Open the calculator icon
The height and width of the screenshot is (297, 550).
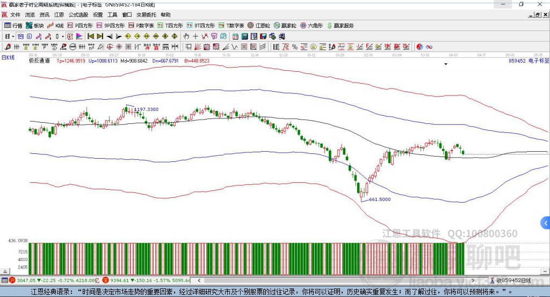(244, 36)
